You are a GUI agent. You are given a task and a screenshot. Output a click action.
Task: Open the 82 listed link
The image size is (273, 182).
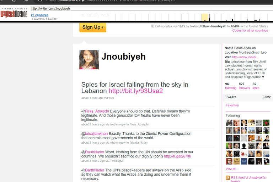click(256, 86)
